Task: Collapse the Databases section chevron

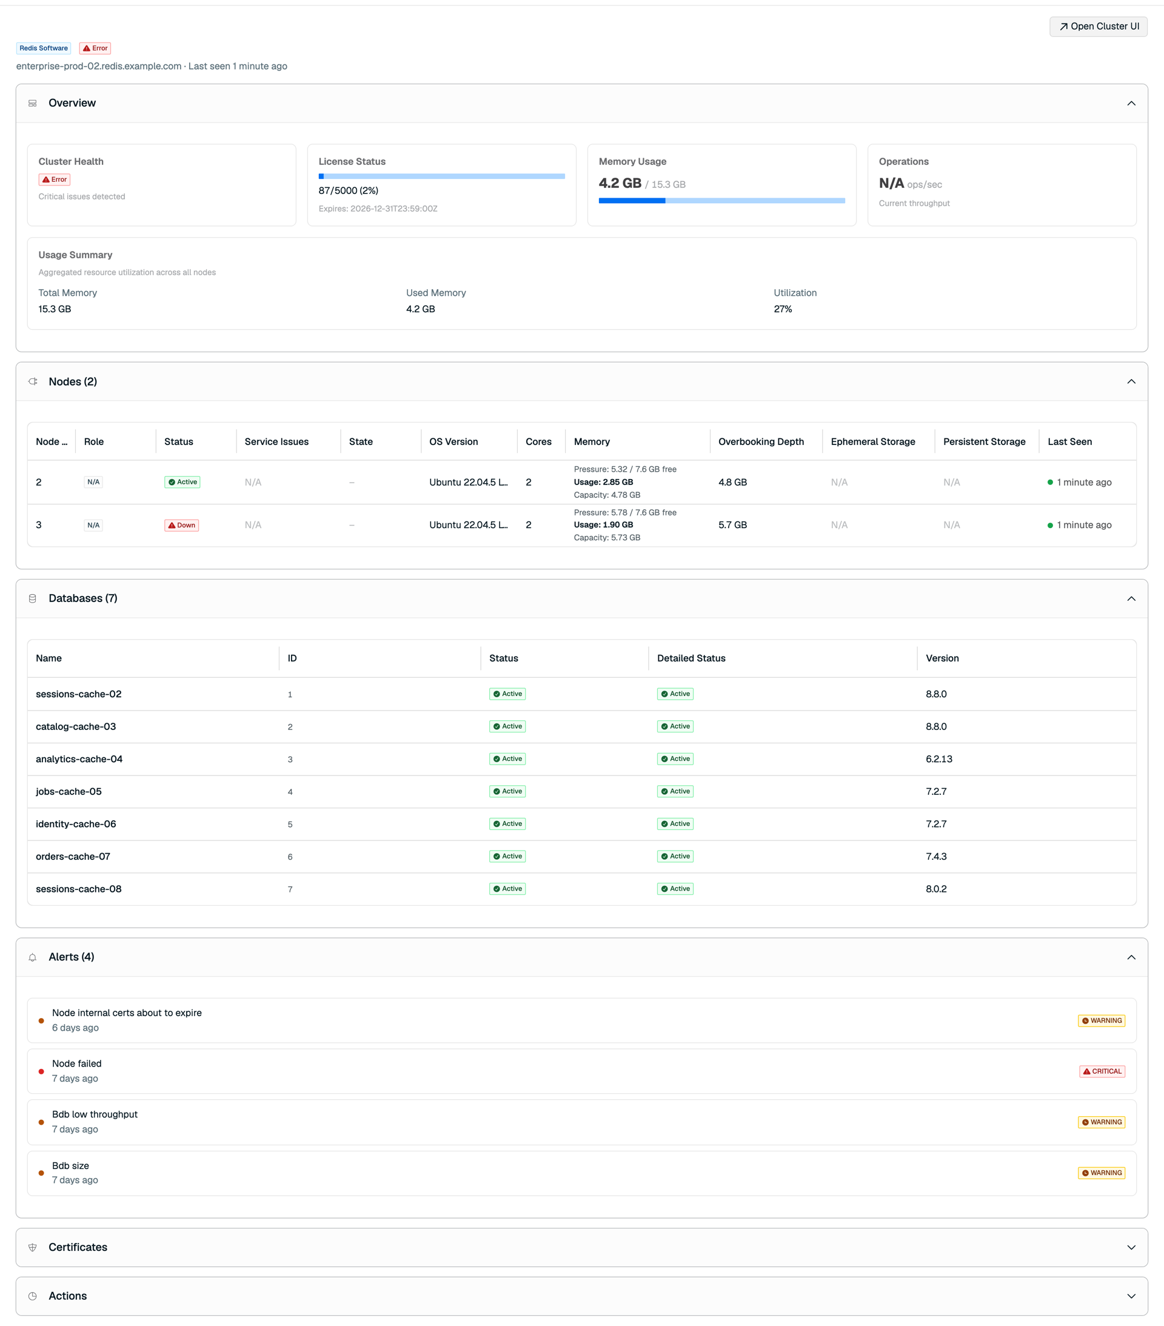Action: pos(1131,598)
